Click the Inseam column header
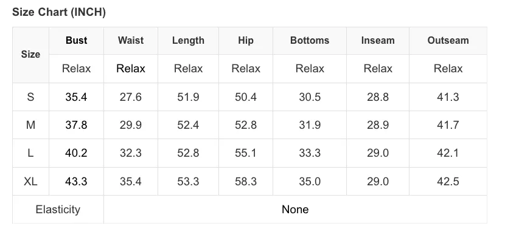Screen dimensions: 505x243 [x=378, y=41]
